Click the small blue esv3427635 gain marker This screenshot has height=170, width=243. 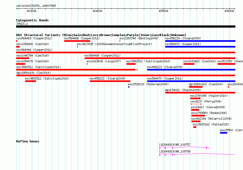pos(77,47)
